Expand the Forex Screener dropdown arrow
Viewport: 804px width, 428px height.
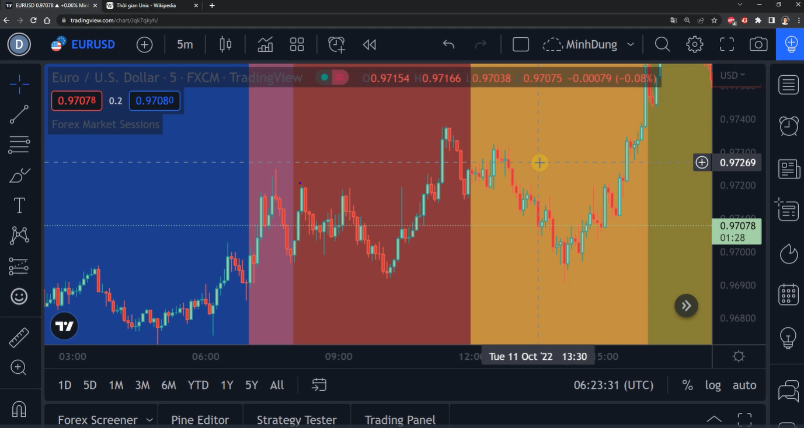point(149,420)
